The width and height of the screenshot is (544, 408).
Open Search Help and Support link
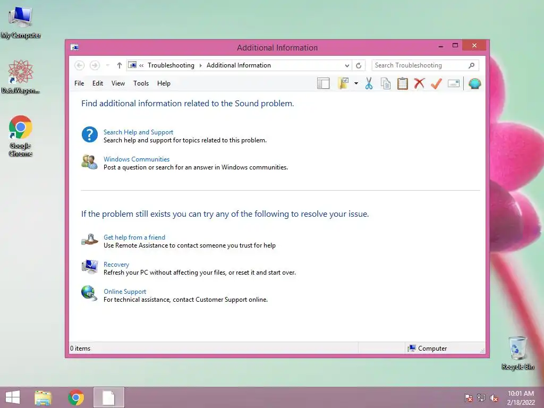click(138, 132)
